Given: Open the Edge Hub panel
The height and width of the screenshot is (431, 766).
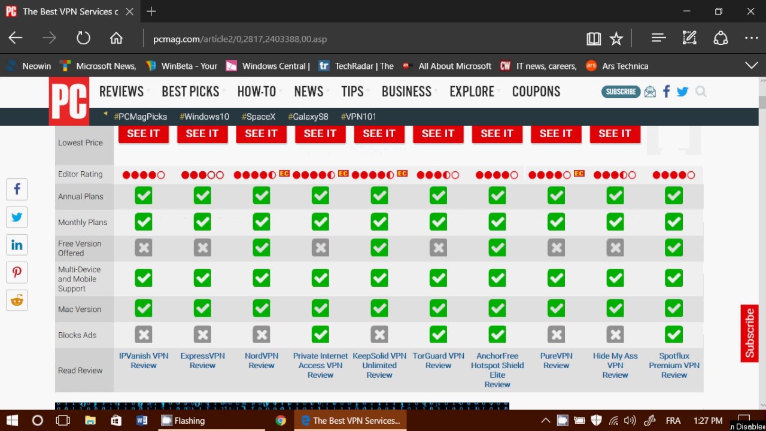Looking at the screenshot, I should [x=658, y=38].
